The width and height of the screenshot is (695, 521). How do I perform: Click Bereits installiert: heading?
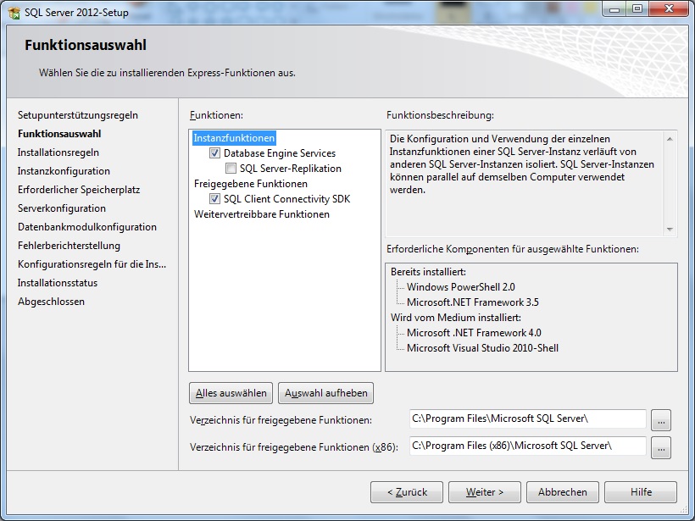click(428, 272)
